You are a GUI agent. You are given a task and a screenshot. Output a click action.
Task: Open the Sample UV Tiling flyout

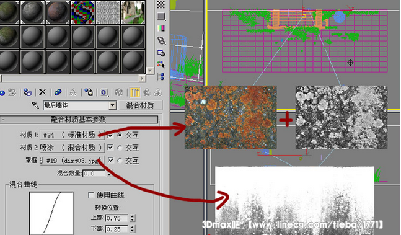pyautogui.click(x=161, y=17)
